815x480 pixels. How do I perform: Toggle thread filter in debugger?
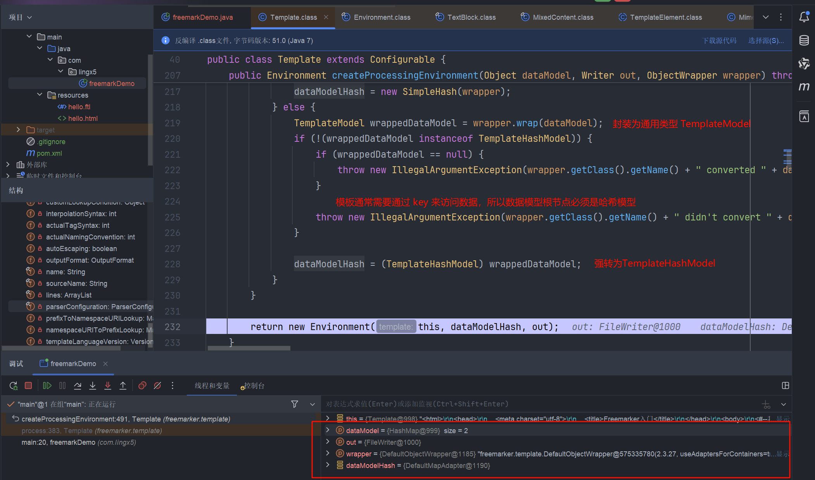[295, 404]
